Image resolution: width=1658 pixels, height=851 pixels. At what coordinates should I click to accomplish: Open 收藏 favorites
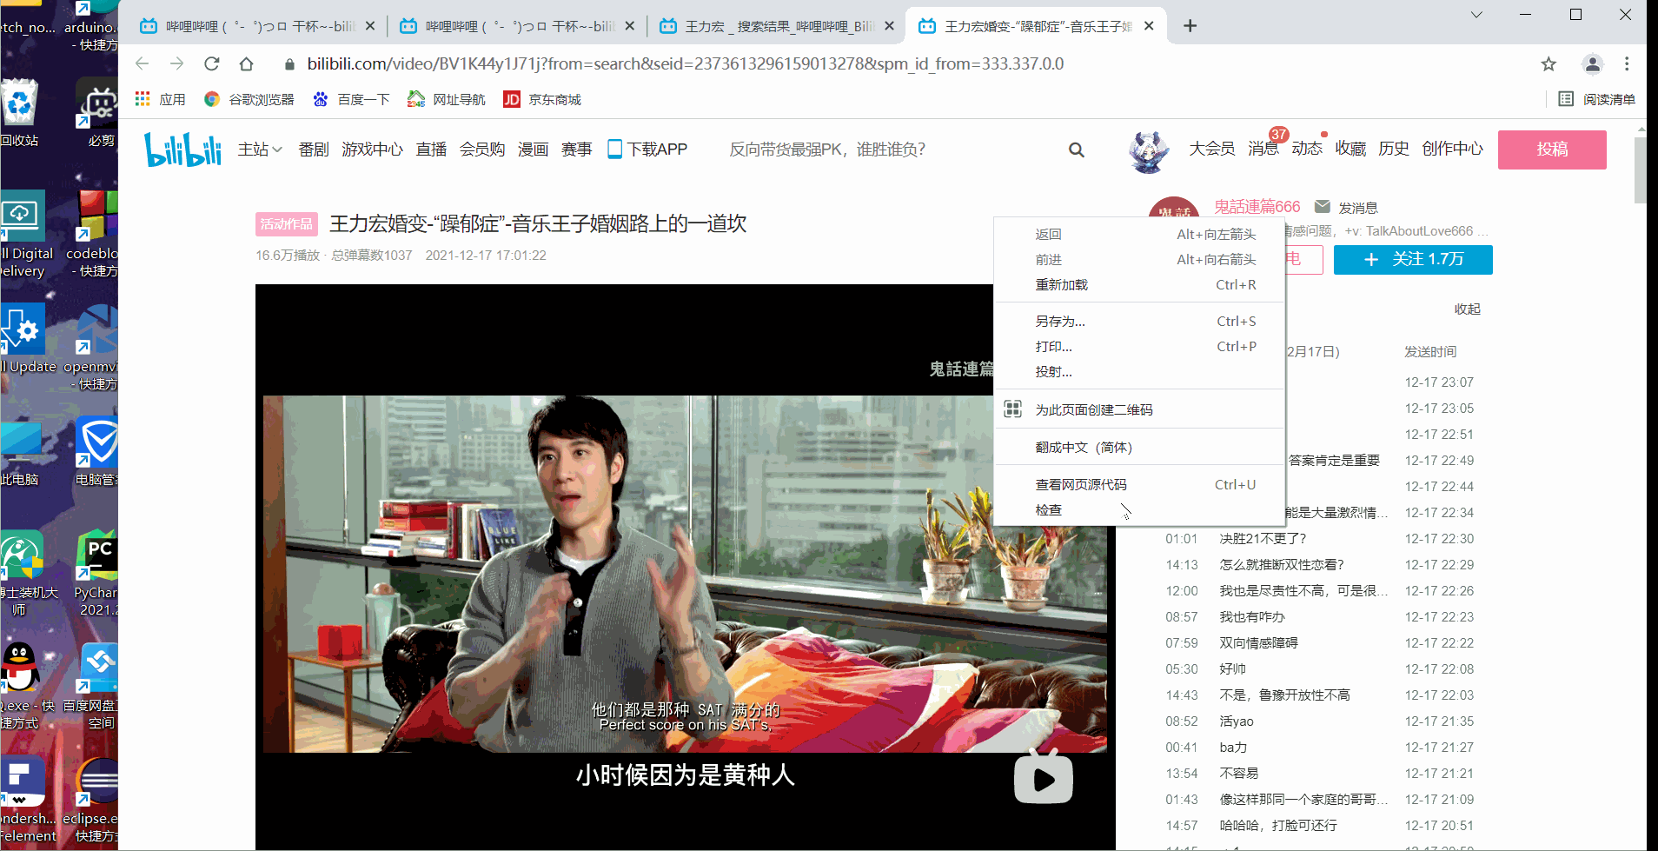(1350, 149)
